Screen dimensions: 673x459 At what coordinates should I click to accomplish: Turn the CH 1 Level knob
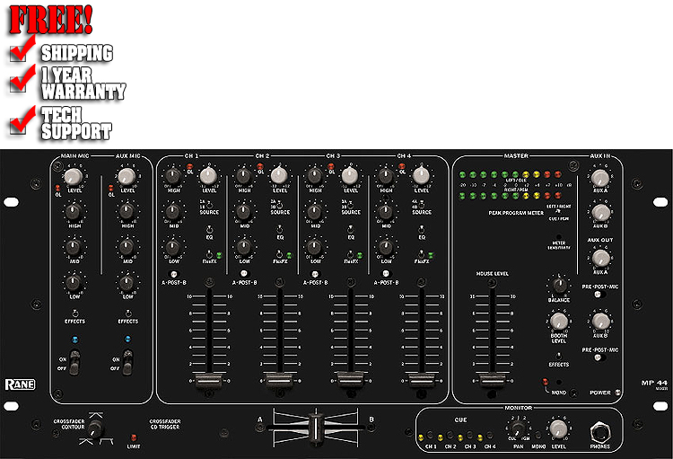click(208, 175)
